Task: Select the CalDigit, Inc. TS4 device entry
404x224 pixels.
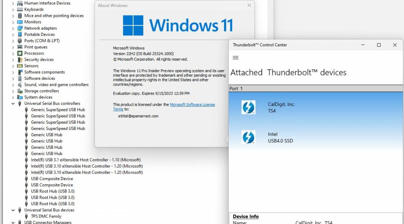Action: [316, 107]
